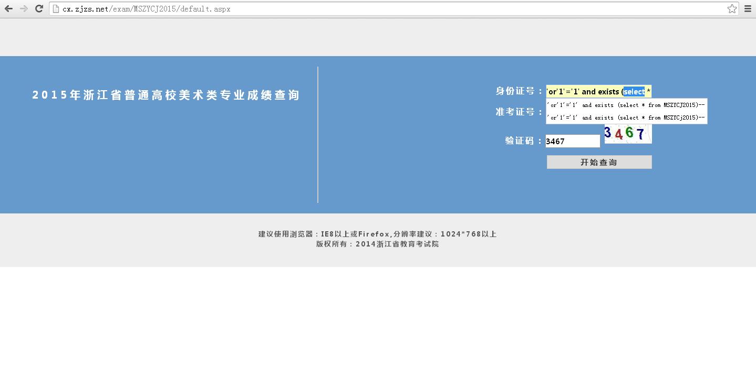Click the 验证码 input containing 3467
Viewport: 756px width, 365px height.
tap(573, 141)
